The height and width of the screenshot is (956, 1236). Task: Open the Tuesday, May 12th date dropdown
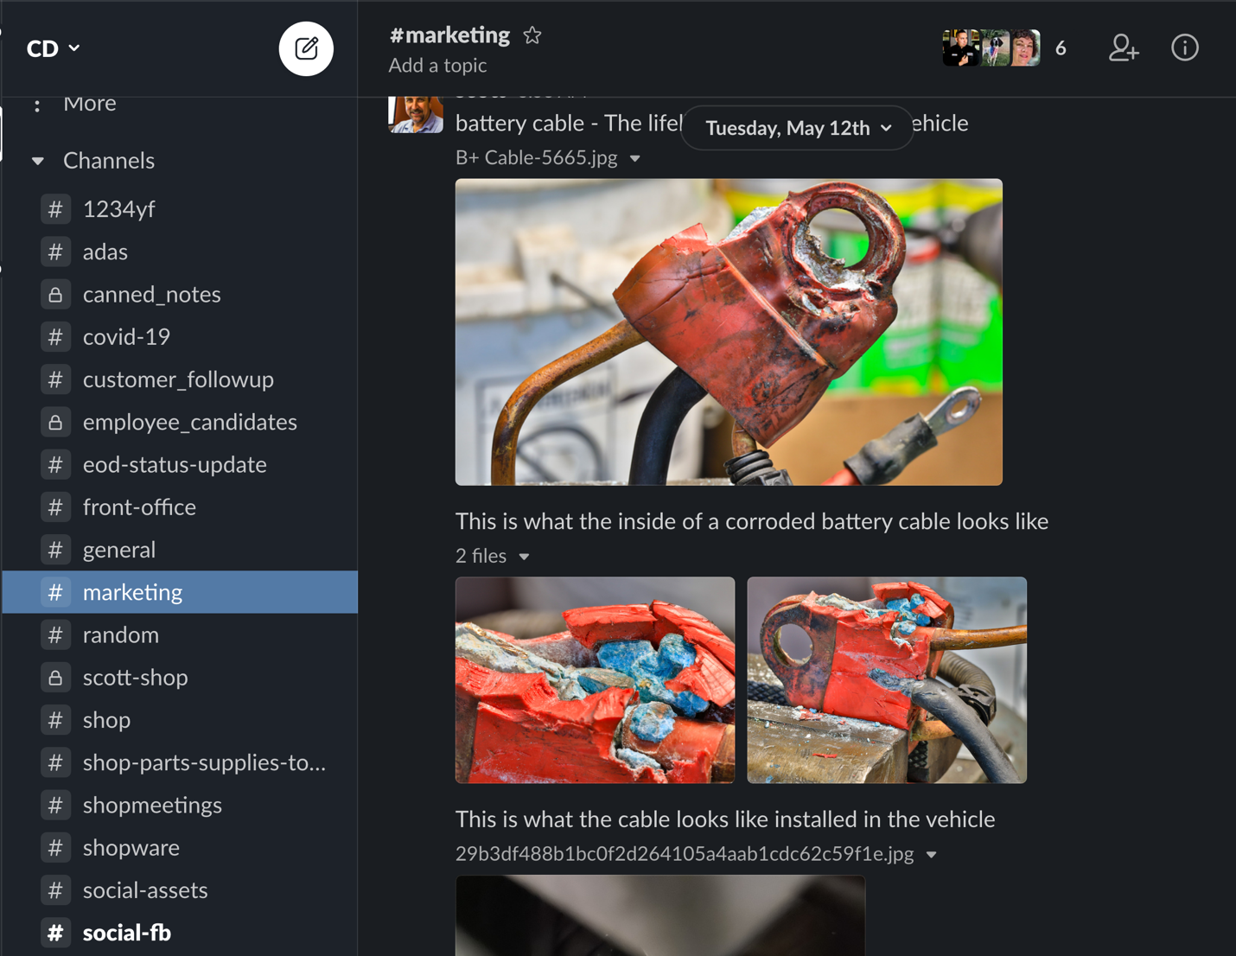798,128
